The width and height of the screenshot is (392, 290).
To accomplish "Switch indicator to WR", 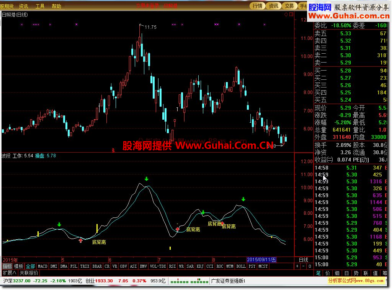I will pos(181,266).
